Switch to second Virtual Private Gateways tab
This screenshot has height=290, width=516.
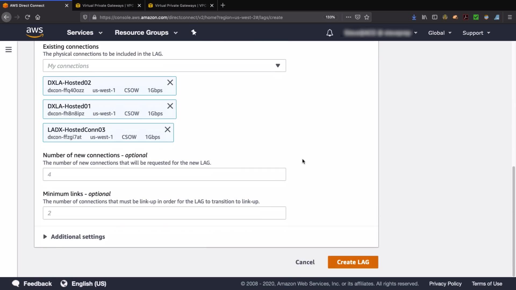[180, 5]
